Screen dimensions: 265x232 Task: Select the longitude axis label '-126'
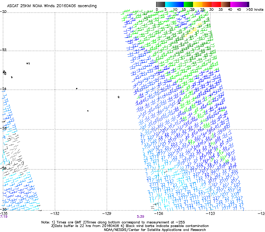159,213
